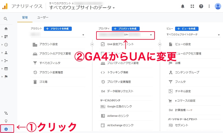Screen dimensions: 223x133
Task: Click the GA4 設定アシスタント checkbox icon
Action: pos(103,44)
